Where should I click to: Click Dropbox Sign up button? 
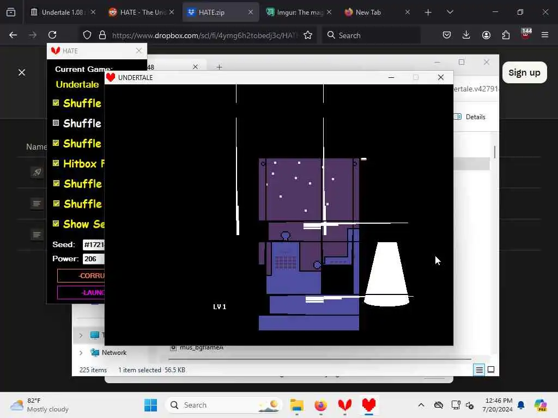525,72
